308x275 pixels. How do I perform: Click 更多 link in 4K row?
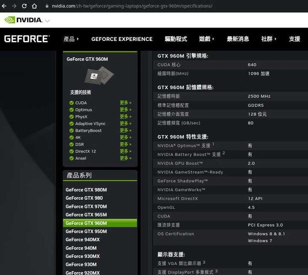(125, 137)
